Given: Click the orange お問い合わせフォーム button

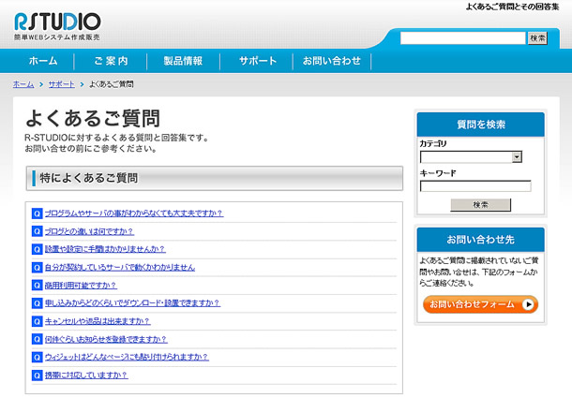Looking at the screenshot, I should [480, 304].
